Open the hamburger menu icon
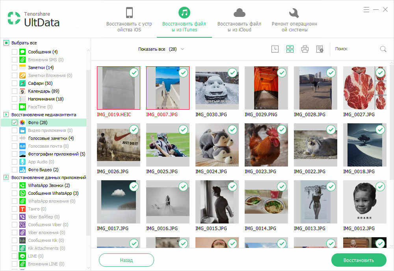Image resolution: width=394 pixels, height=271 pixels. [x=366, y=10]
